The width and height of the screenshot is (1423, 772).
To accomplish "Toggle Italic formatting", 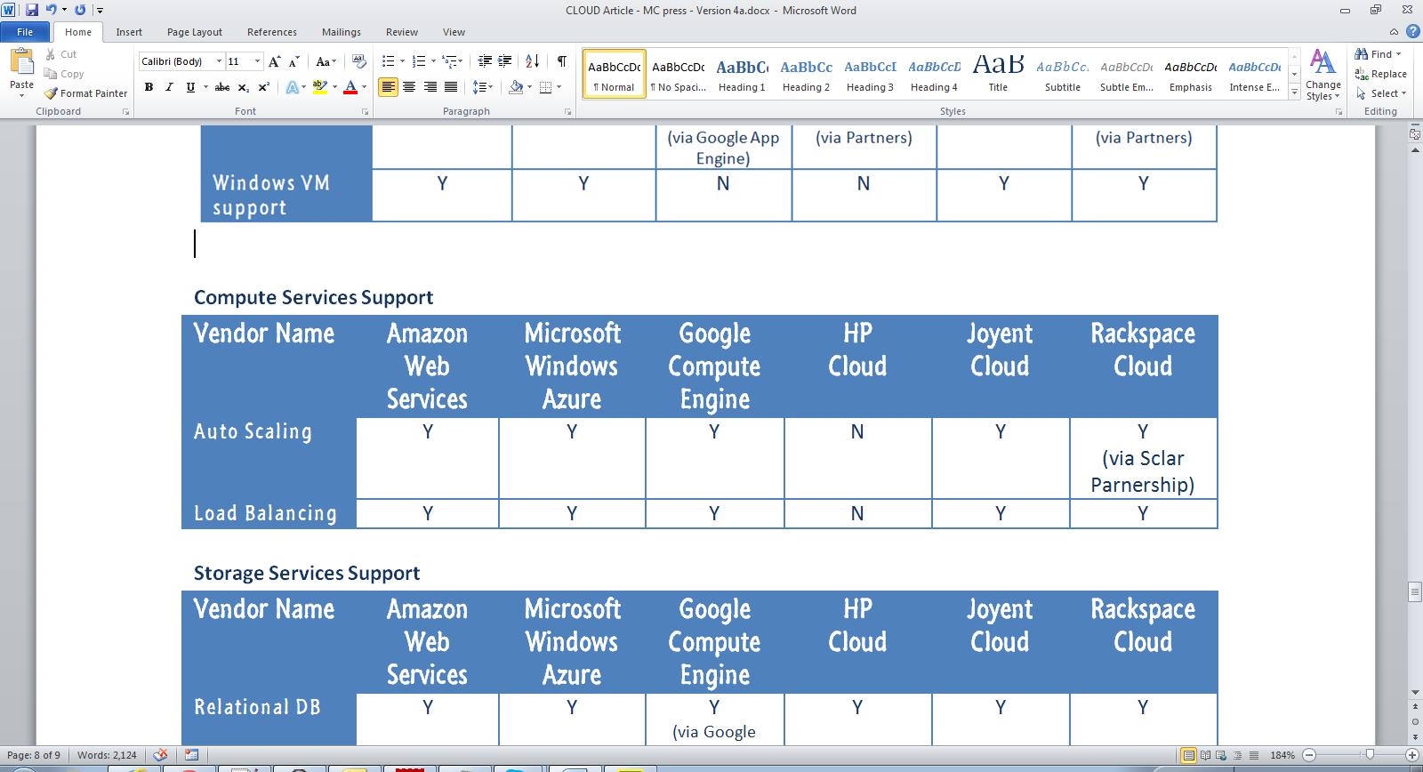I will click(x=169, y=87).
